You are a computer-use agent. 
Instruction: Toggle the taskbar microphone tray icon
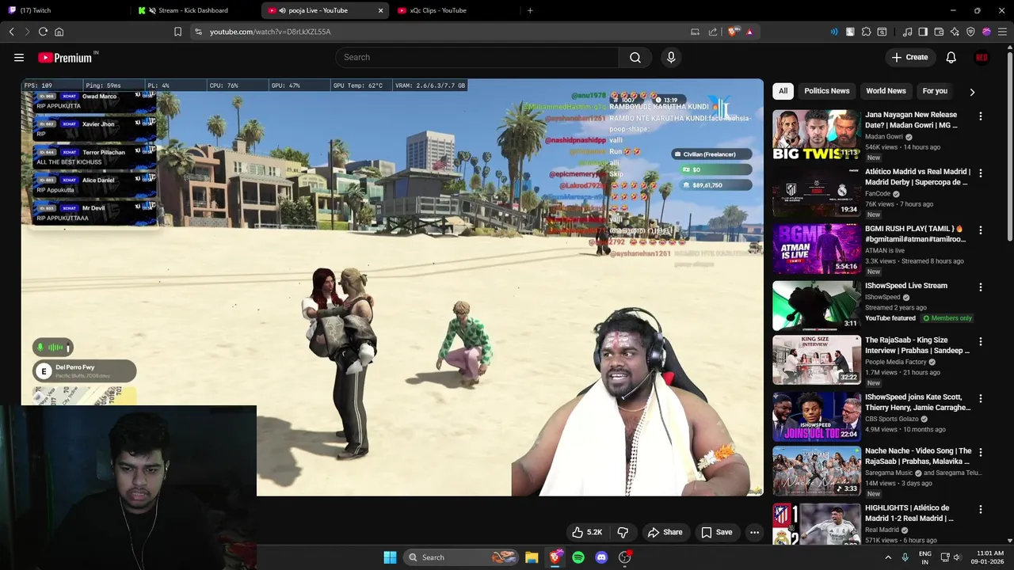[x=905, y=557]
